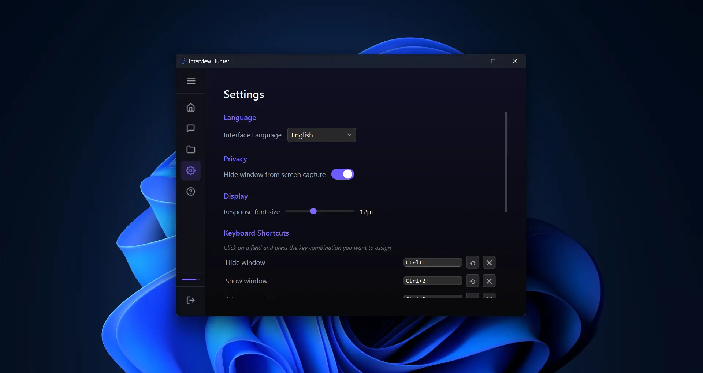Click the Keyboard Shortcuts section header
The height and width of the screenshot is (373, 703).
tap(256, 233)
